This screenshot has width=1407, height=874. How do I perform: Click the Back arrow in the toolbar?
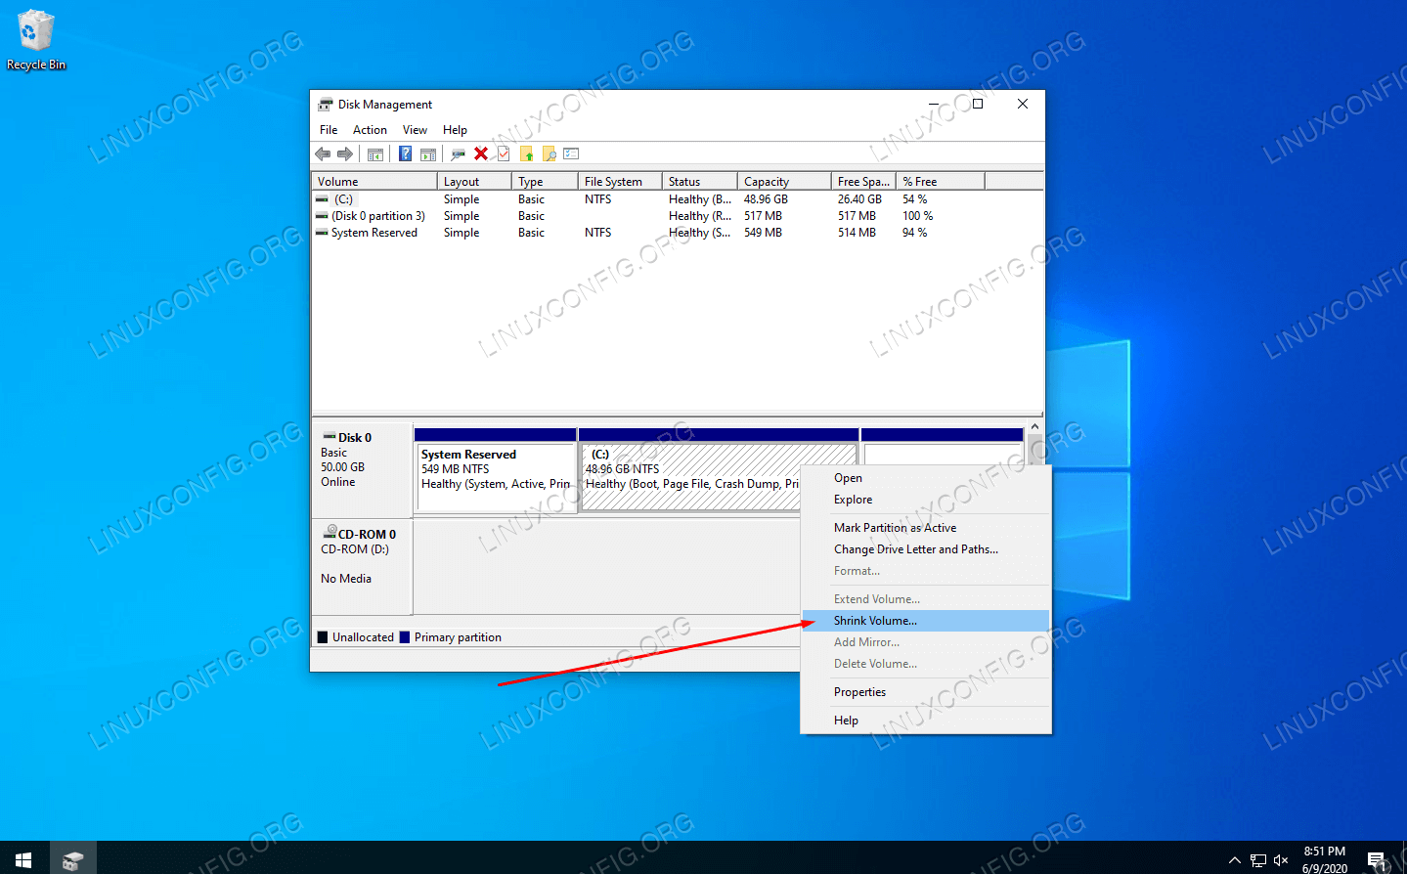(x=323, y=153)
